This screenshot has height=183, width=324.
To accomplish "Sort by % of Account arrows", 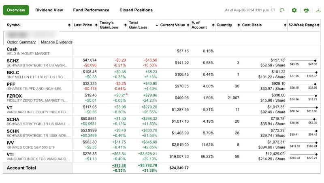I will pos(213,25).
